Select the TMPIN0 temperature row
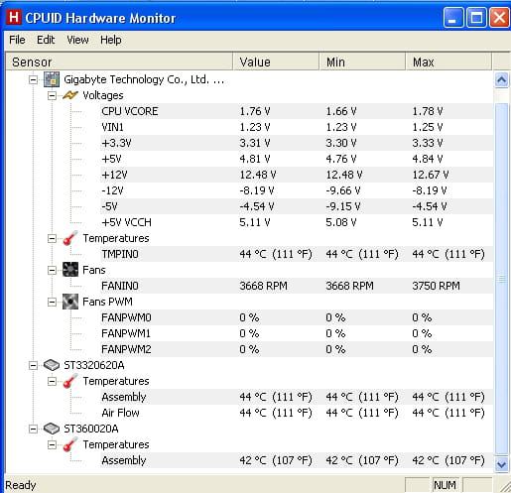This screenshot has height=493, width=511. (x=297, y=254)
